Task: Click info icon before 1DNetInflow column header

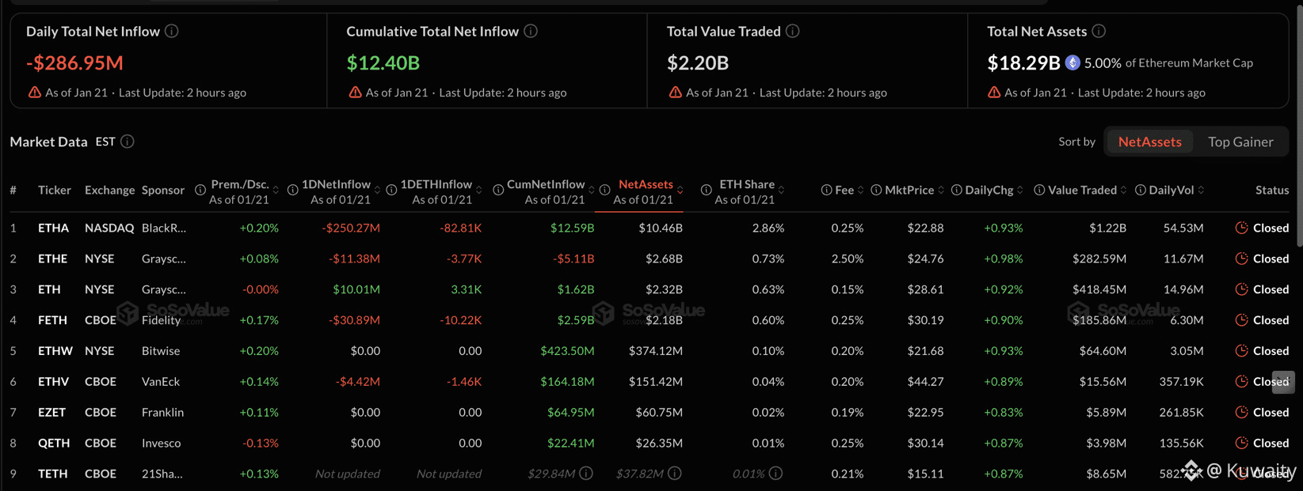Action: (x=293, y=191)
